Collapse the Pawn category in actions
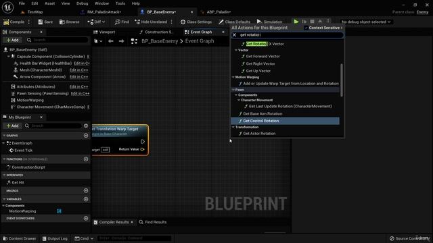This screenshot has height=243, width=433. tap(233, 90)
